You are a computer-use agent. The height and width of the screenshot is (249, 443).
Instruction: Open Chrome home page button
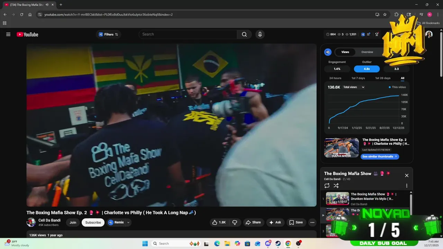[x=30, y=15]
